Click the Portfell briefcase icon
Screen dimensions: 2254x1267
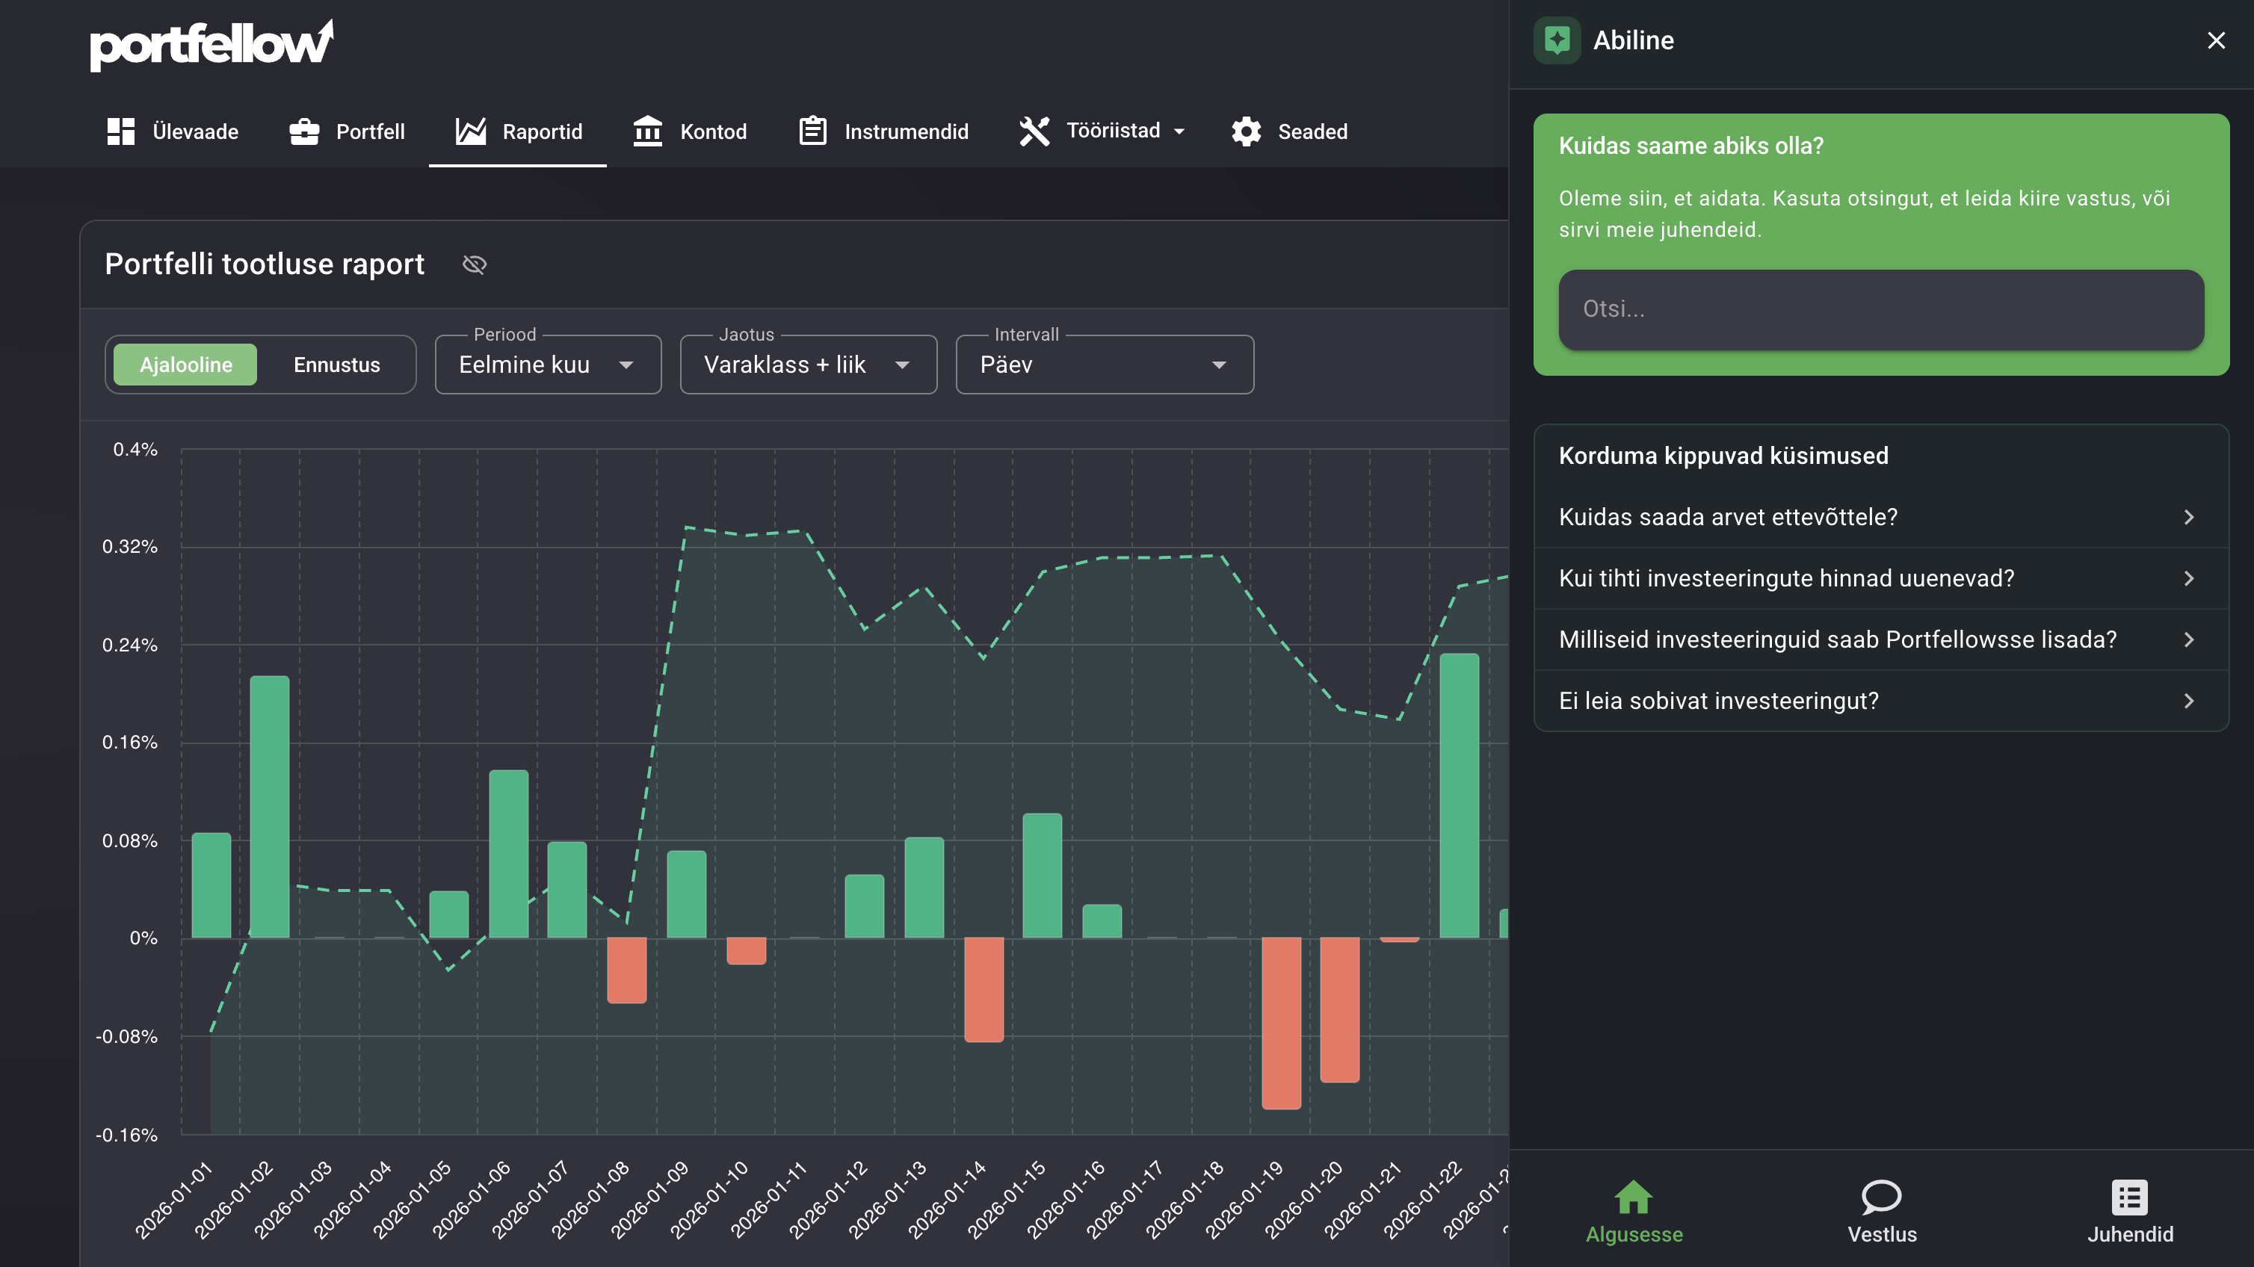tap(303, 131)
